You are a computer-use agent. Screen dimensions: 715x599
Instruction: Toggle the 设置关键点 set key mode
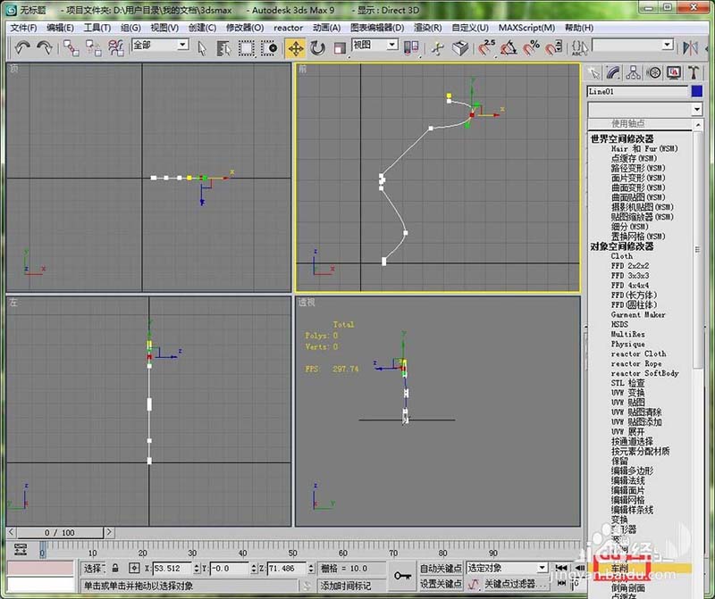pos(441,585)
